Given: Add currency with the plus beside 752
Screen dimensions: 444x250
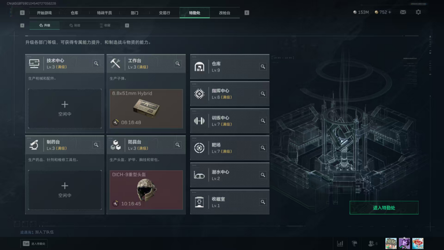Looking at the screenshot, I should [x=390, y=12].
